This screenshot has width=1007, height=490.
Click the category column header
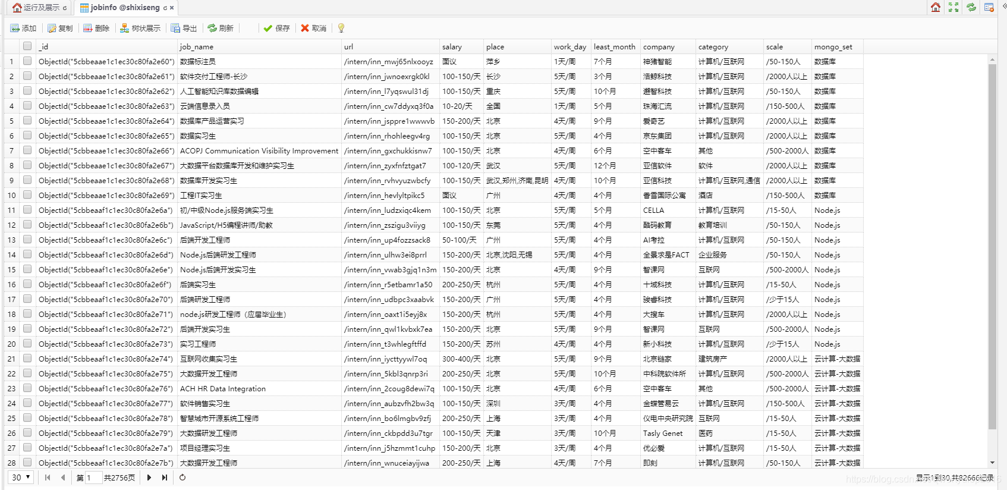[x=729, y=46]
